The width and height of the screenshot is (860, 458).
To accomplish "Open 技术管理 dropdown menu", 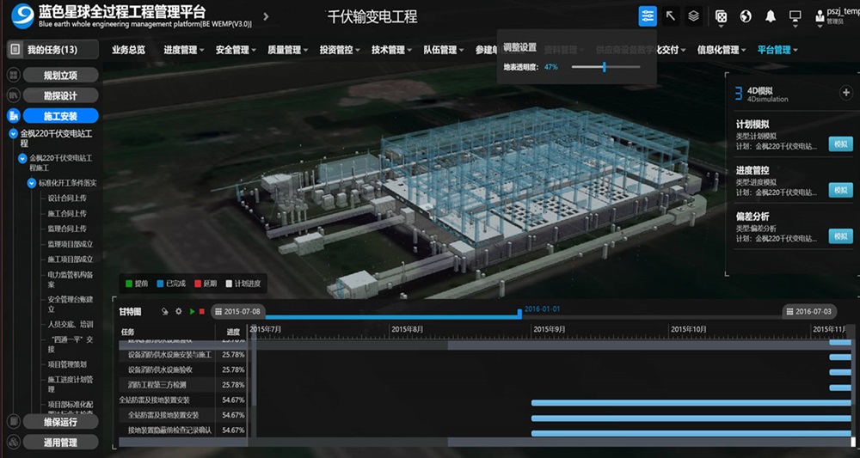I will click(x=391, y=50).
